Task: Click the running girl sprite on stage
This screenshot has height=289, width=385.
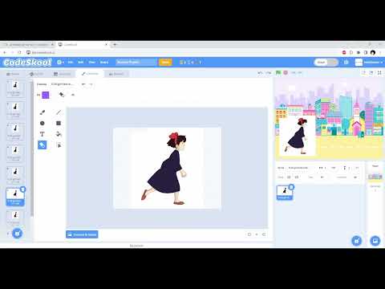Action: (x=297, y=136)
